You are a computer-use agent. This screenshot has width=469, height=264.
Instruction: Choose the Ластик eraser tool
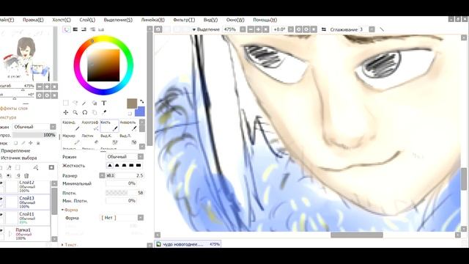coord(90,139)
